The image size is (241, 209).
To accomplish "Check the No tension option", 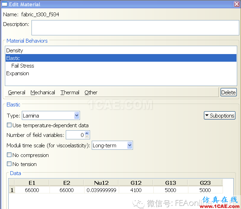I will [x=9, y=164].
